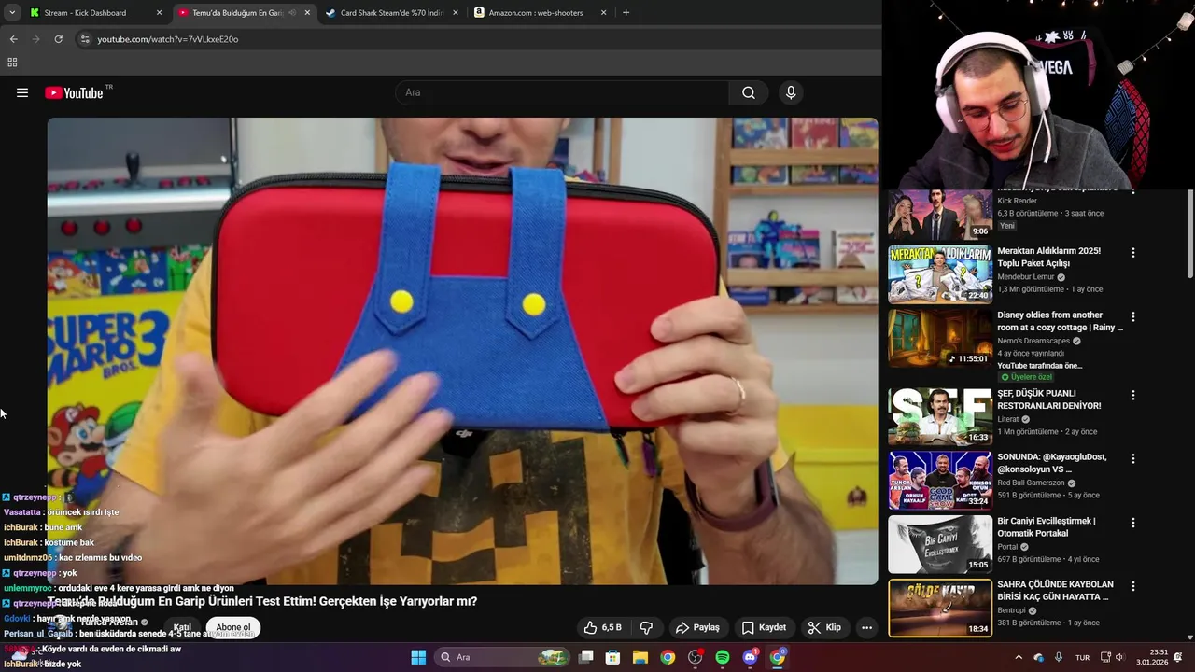Click the Katıl join button
This screenshot has width=1195, height=672.
point(182,627)
